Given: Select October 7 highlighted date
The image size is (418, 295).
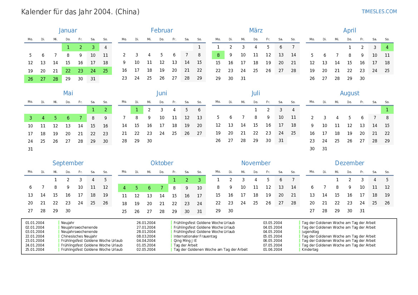Looking at the screenshot, I should click(162, 188).
